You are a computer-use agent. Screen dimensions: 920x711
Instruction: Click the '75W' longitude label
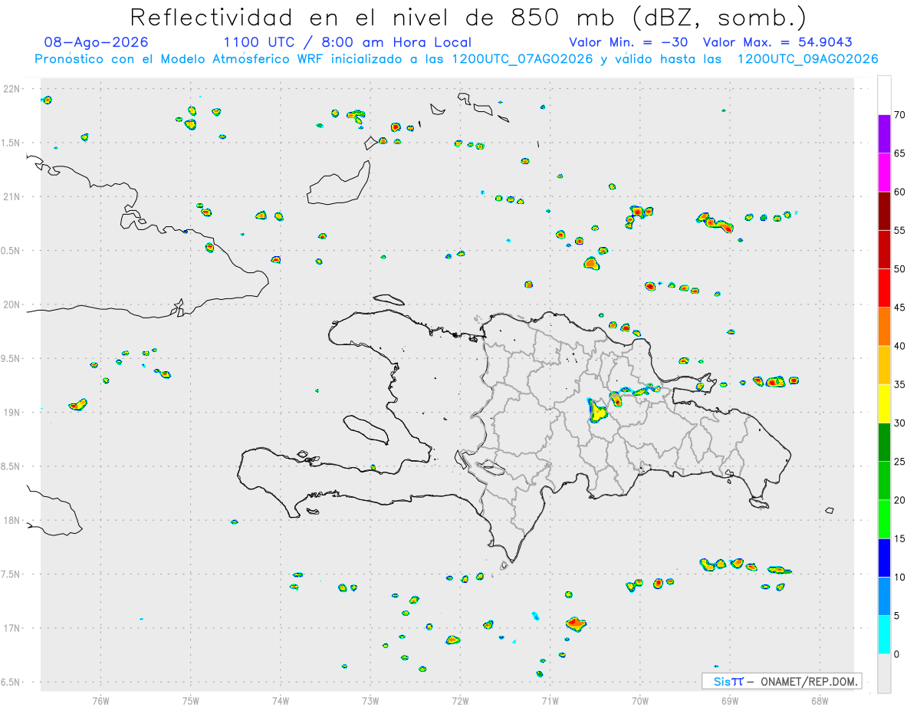191,700
